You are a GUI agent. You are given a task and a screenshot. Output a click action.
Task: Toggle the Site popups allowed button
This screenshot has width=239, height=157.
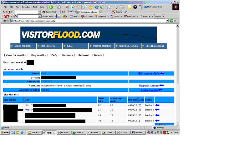(x=87, y=12)
